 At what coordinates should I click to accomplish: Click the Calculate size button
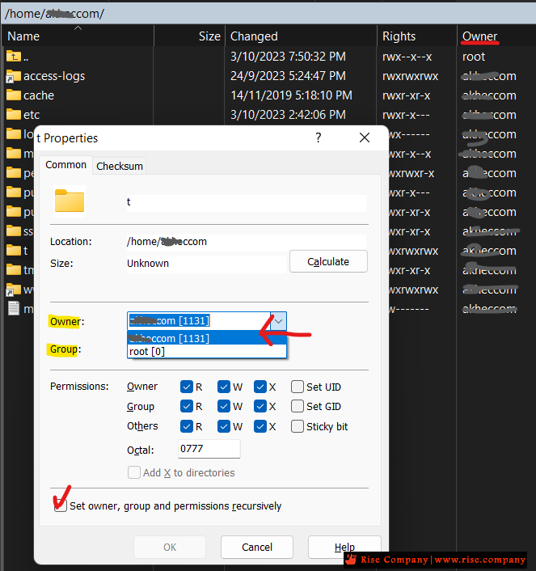pyautogui.click(x=328, y=261)
